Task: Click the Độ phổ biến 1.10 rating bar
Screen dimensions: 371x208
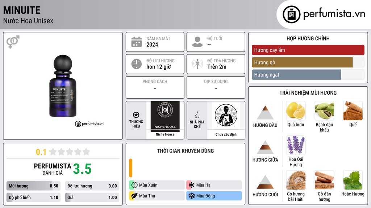Action: pos(33,198)
